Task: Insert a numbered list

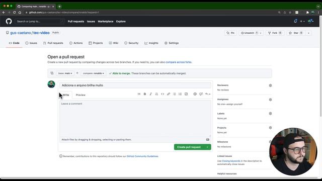Action: point(180,94)
